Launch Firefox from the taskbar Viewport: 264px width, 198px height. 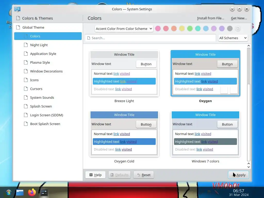(32, 192)
